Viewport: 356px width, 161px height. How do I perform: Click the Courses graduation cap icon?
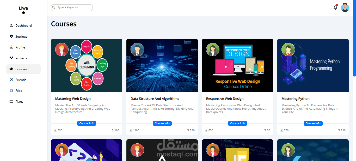click(x=11, y=69)
